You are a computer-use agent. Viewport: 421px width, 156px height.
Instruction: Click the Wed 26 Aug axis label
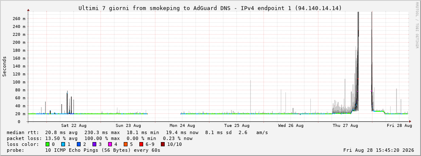click(x=291, y=126)
